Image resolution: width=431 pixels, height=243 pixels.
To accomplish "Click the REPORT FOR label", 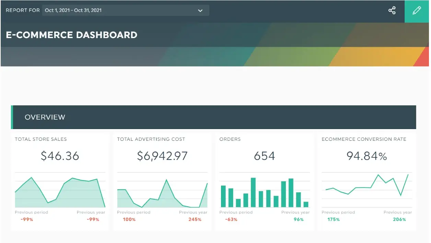I will tap(23, 10).
